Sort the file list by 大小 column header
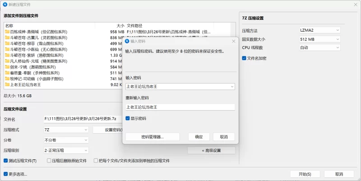This screenshot has width=361, height=181. (120, 26)
